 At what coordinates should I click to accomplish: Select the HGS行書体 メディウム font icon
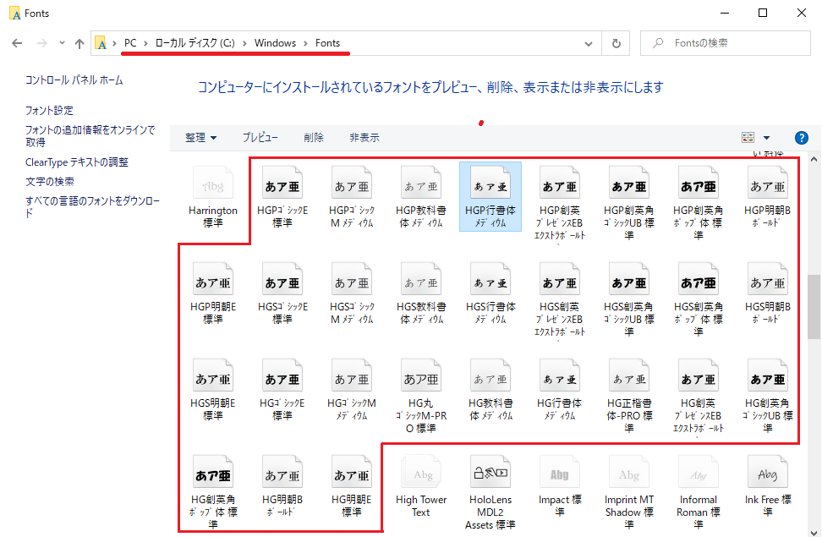(490, 280)
